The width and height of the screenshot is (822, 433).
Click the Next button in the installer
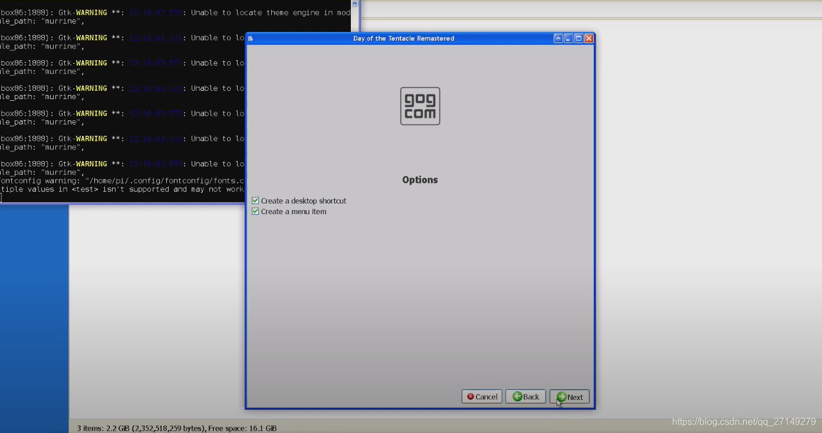(x=570, y=397)
